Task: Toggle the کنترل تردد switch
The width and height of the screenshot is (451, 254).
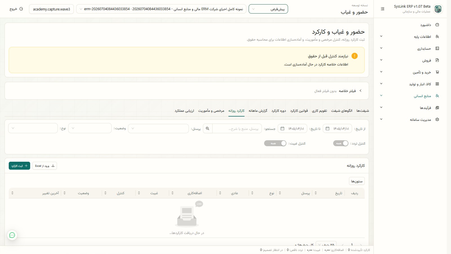Action: [x=341, y=143]
